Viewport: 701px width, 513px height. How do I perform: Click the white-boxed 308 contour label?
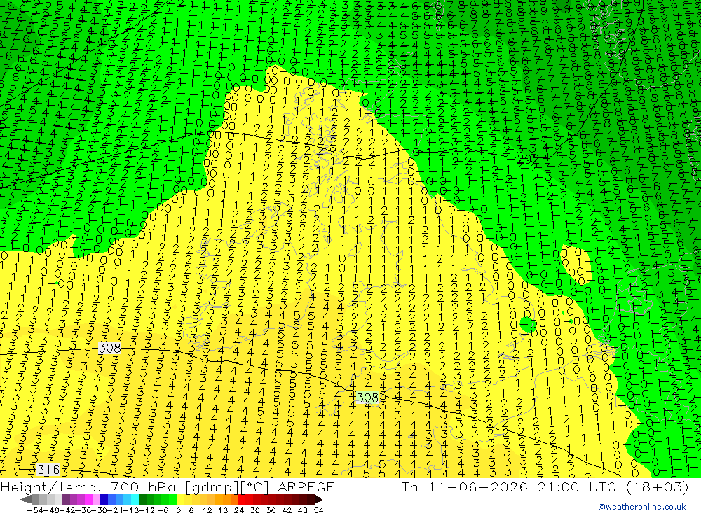click(109, 348)
